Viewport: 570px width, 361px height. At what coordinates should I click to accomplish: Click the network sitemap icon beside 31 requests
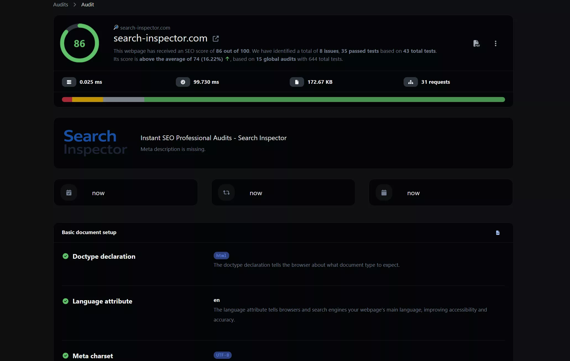(410, 82)
